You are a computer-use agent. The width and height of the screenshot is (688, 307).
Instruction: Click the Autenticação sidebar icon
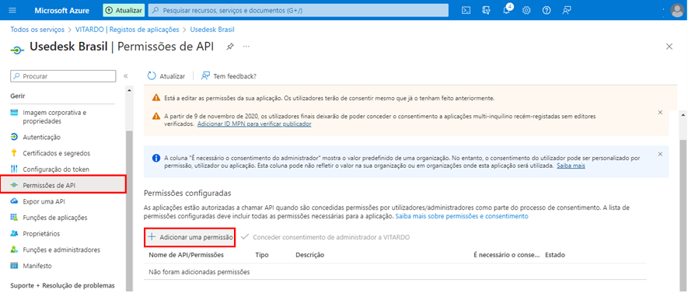click(14, 138)
